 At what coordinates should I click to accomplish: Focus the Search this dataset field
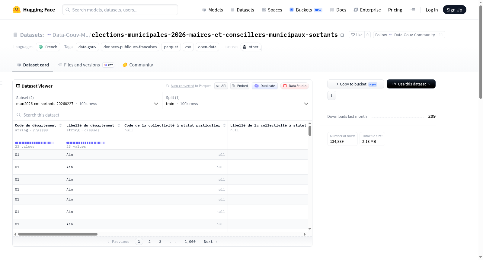tap(162, 115)
